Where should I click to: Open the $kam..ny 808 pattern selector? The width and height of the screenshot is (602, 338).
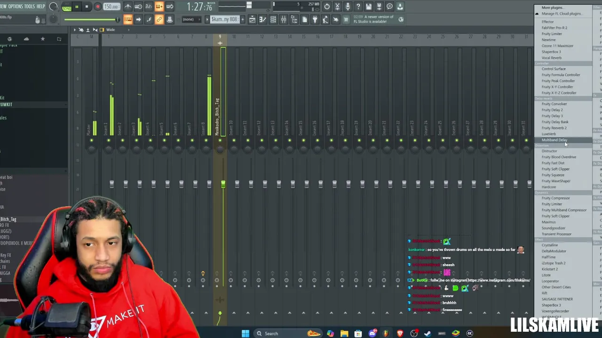click(225, 19)
